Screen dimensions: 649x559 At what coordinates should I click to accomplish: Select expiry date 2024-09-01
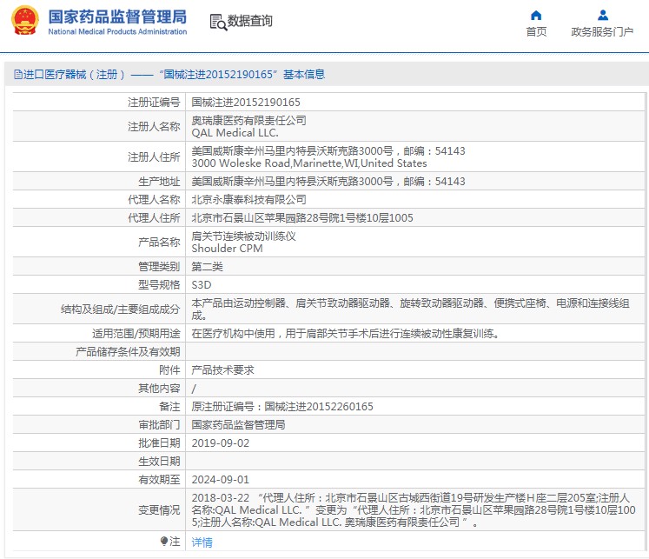[220, 480]
